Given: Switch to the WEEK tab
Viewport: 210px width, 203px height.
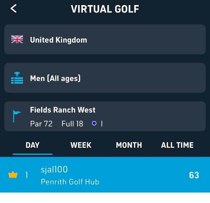Looking at the screenshot, I should coord(81,145).
